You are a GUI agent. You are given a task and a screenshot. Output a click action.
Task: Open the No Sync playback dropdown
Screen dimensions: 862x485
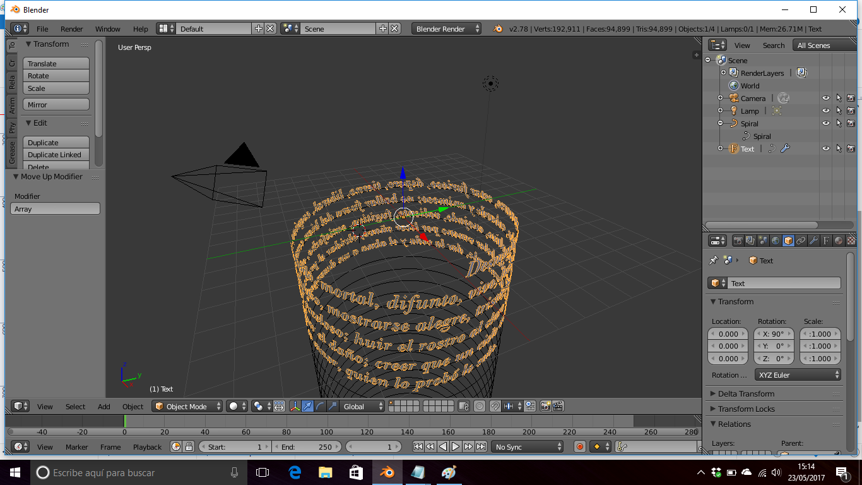528,446
